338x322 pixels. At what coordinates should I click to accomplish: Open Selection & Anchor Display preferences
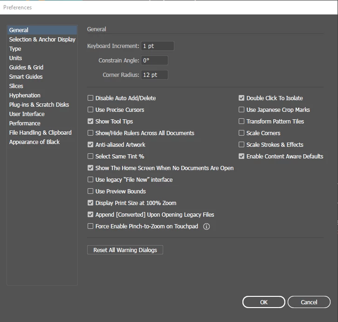click(42, 40)
